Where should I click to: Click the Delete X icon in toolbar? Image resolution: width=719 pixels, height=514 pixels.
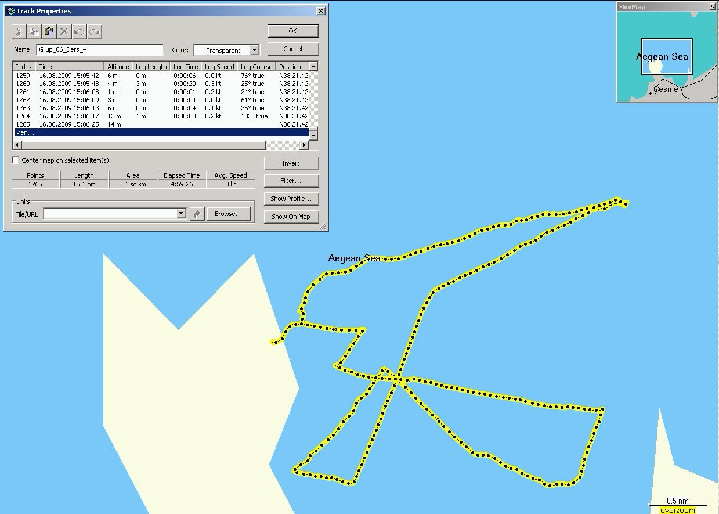[x=64, y=31]
